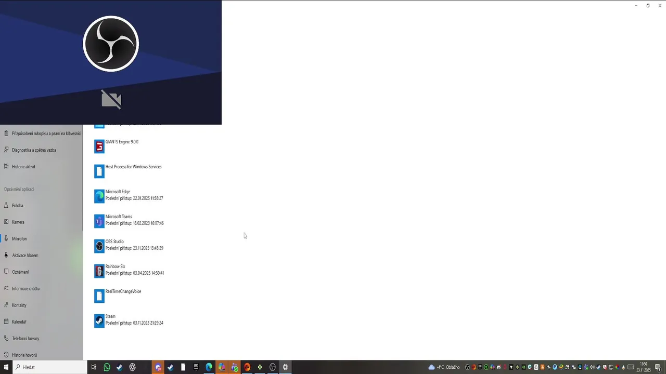
Task: Open the EA app from the taskbar
Action: click(x=247, y=367)
